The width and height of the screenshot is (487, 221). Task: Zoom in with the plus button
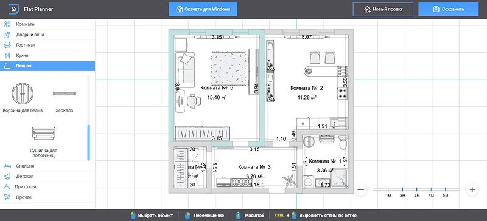coord(472,189)
